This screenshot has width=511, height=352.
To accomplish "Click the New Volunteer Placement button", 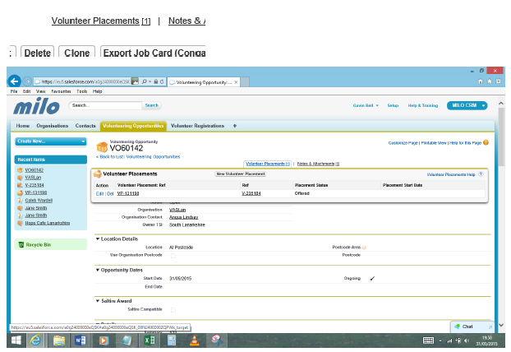I will [240, 174].
